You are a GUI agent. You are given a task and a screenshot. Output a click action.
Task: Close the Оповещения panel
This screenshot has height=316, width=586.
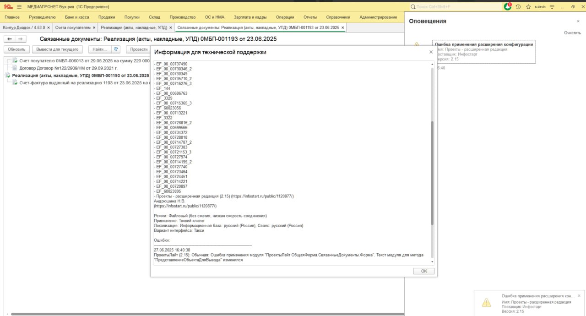coord(578,21)
